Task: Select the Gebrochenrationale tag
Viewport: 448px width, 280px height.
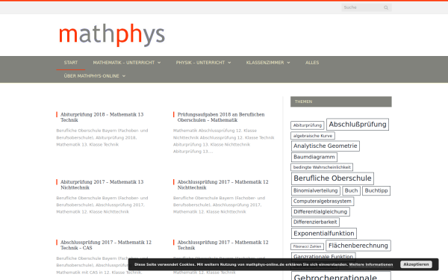Action: click(x=341, y=276)
